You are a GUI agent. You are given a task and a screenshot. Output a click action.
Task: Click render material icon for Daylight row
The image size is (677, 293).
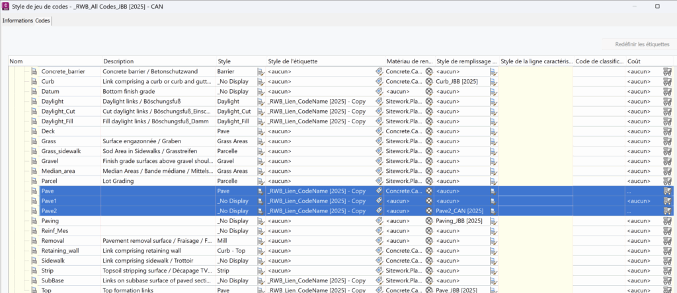tap(428, 102)
